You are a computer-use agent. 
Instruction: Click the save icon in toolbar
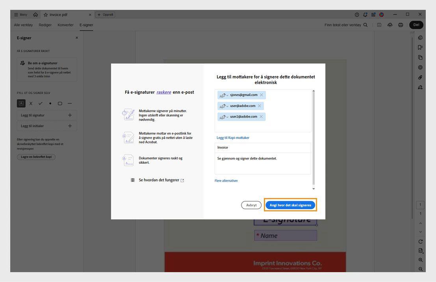tap(379, 25)
